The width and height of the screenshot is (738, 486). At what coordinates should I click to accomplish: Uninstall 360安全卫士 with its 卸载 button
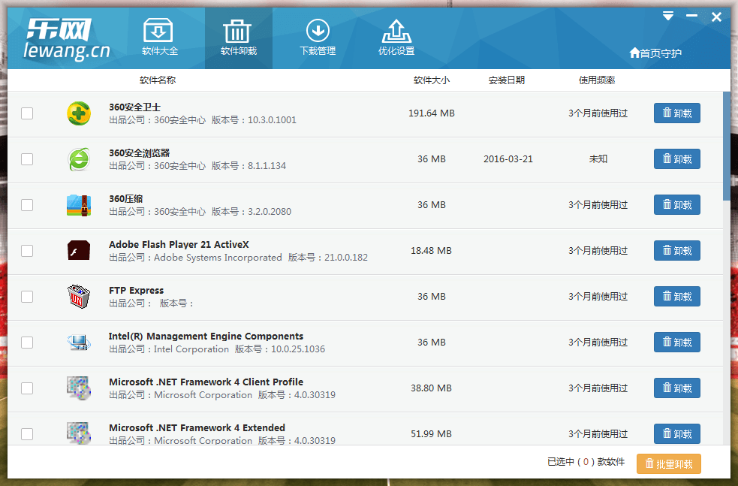[x=677, y=113]
